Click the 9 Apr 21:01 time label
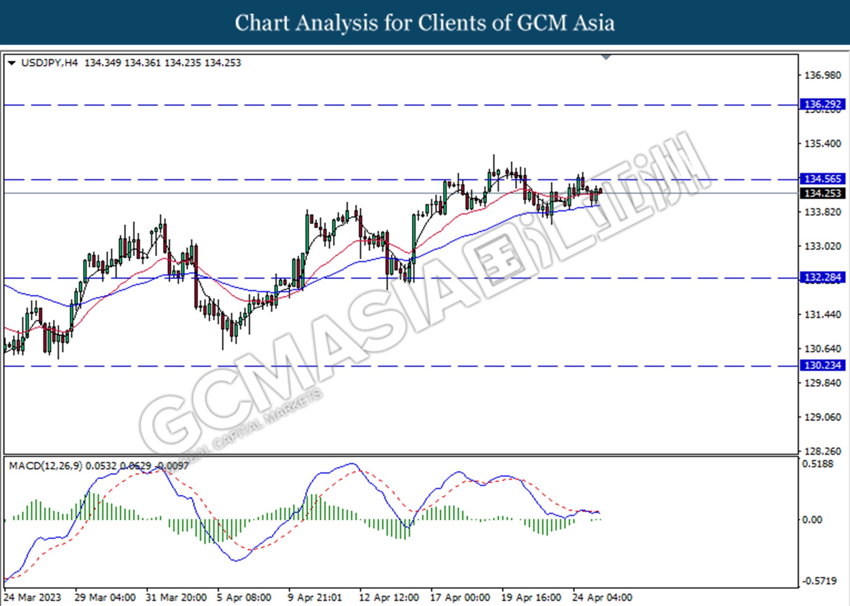 click(315, 598)
